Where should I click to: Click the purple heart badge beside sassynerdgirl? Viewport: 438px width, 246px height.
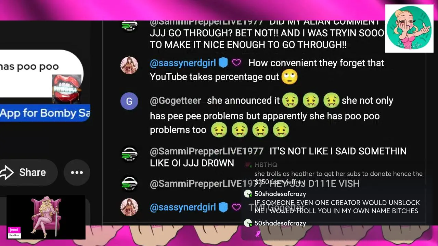click(236, 63)
